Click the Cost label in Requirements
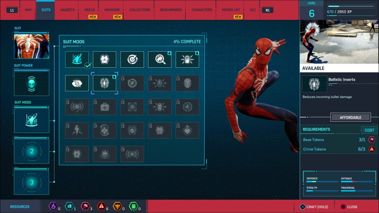 [369, 130]
